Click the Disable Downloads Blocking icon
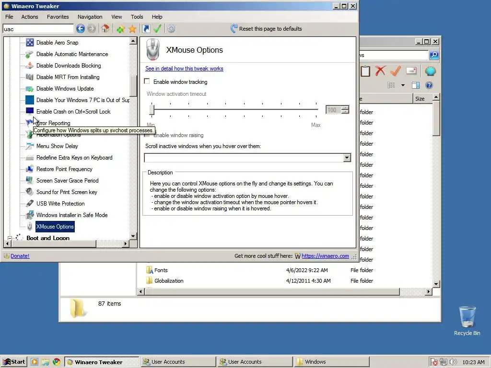 (30, 65)
